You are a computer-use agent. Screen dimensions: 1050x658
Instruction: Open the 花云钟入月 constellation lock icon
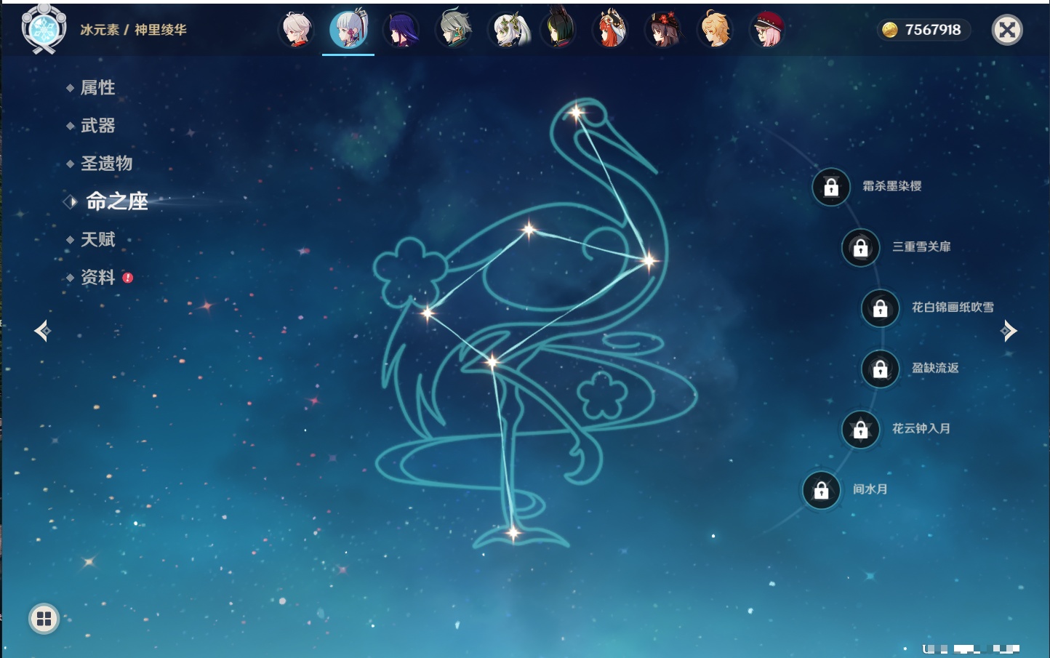(x=860, y=429)
